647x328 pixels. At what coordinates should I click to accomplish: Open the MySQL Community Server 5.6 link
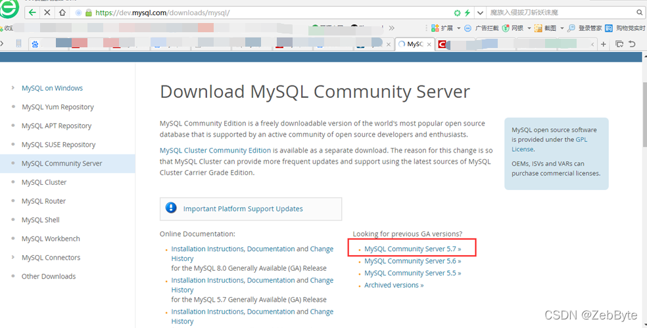pyautogui.click(x=413, y=261)
